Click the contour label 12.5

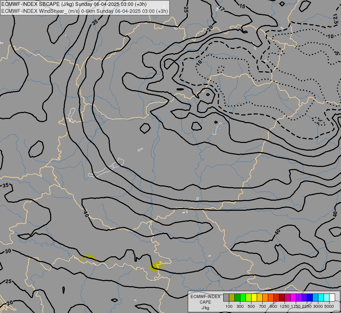tap(336, 19)
